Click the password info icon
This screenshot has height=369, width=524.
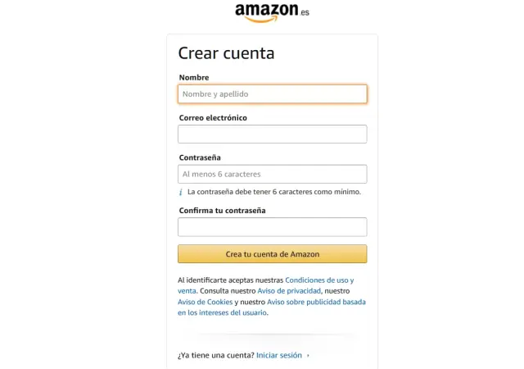pos(181,192)
